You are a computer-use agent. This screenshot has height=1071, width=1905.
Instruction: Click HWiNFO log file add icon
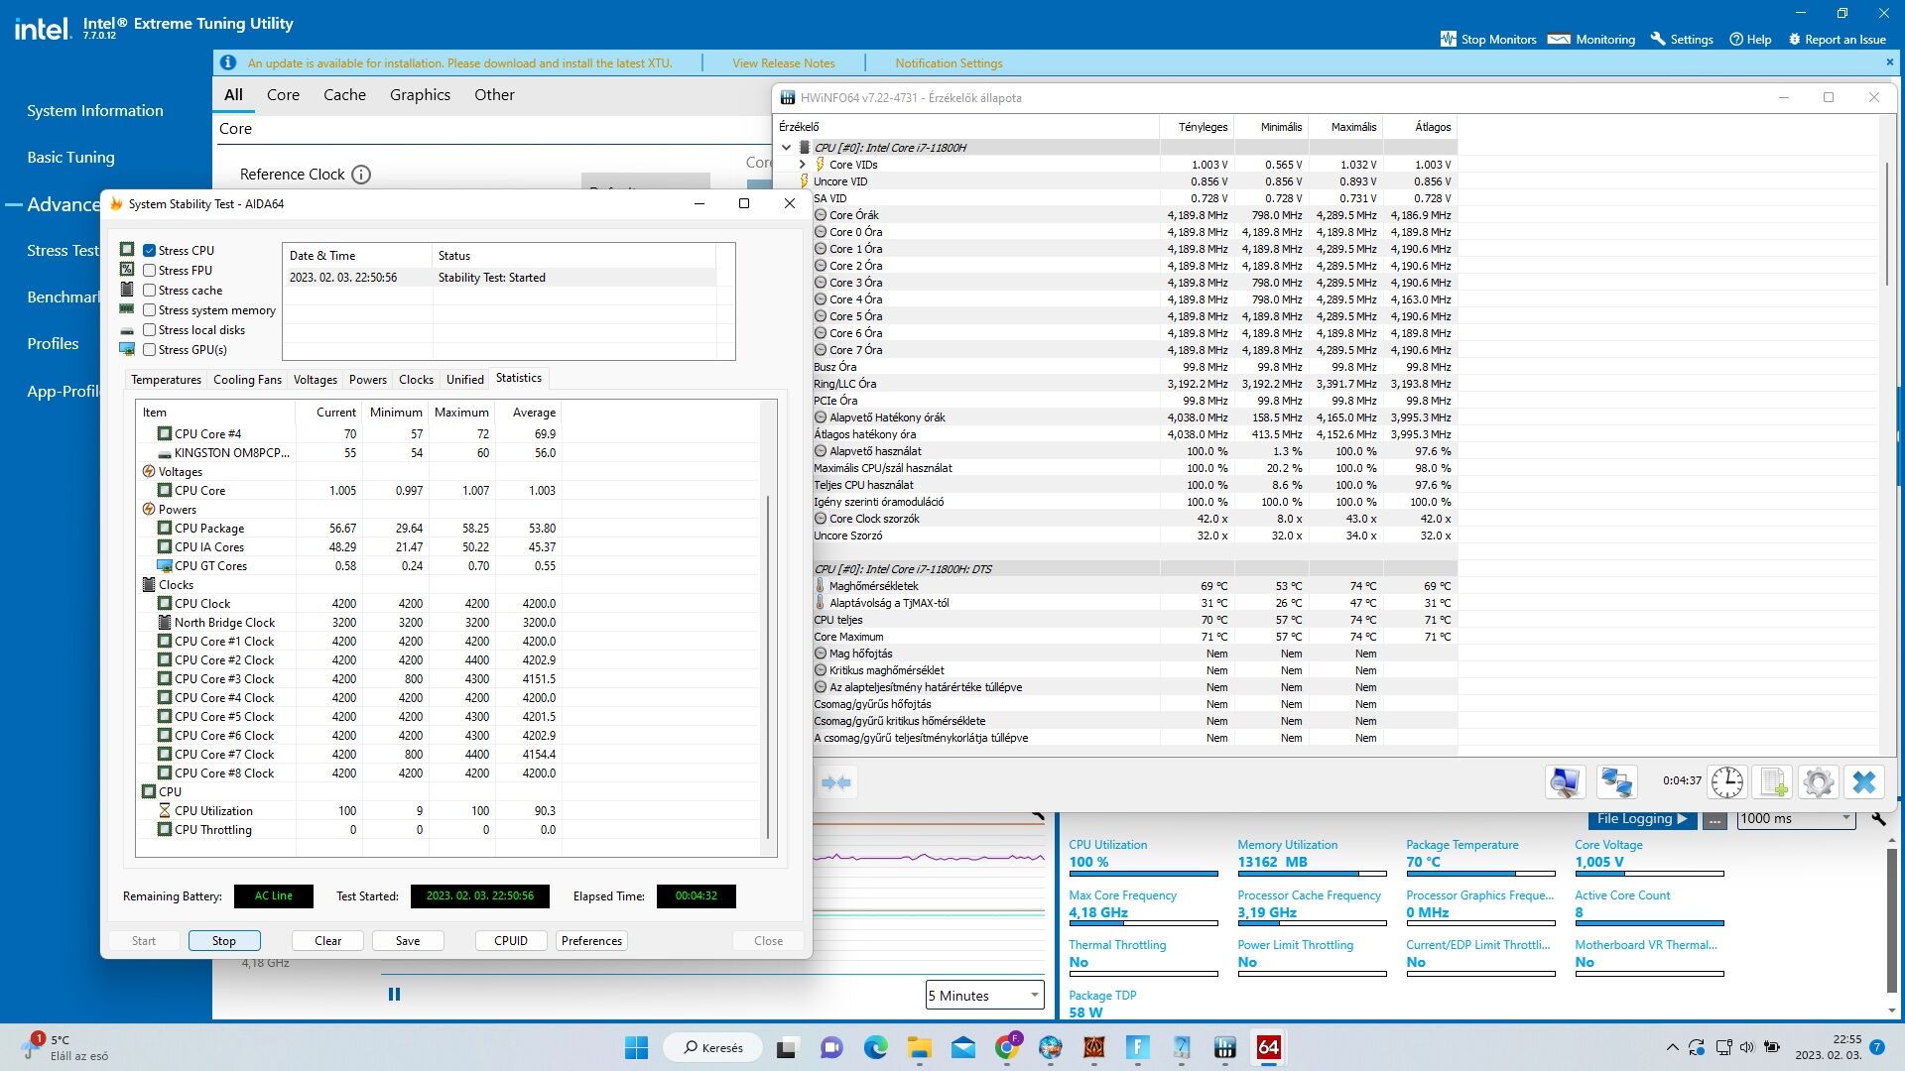click(x=1773, y=782)
